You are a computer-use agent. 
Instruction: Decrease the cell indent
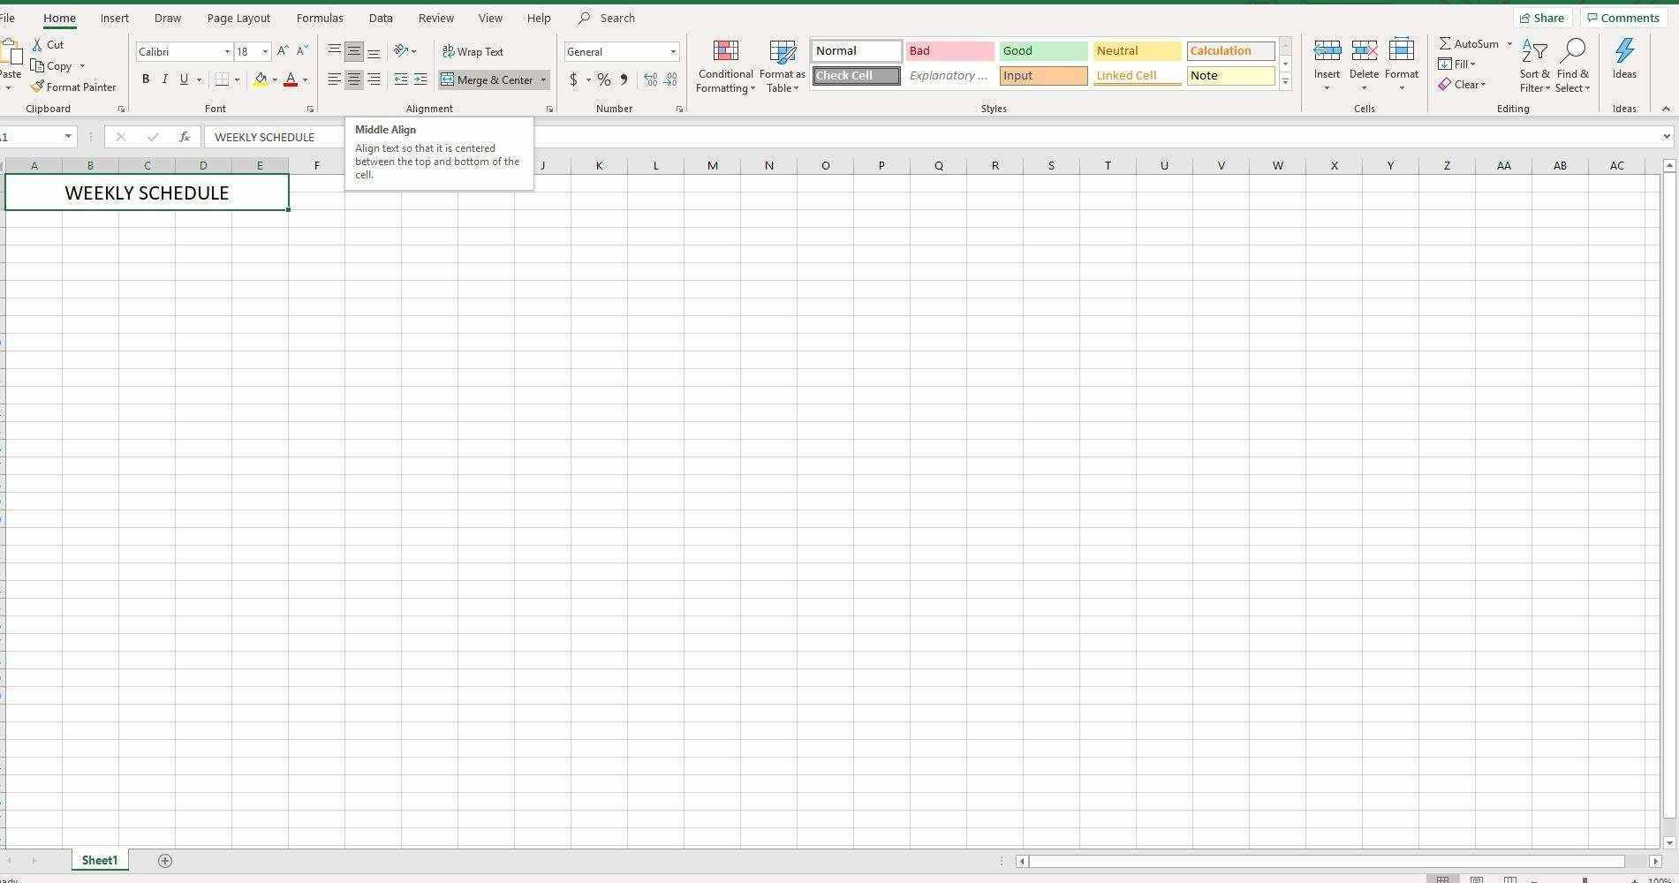pos(401,79)
